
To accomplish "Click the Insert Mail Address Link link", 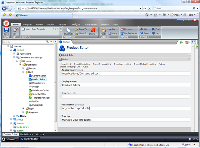I will click(x=145, y=64).
